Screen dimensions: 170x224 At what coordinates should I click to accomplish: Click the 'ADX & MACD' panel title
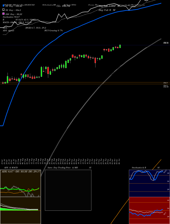[11, 168]
